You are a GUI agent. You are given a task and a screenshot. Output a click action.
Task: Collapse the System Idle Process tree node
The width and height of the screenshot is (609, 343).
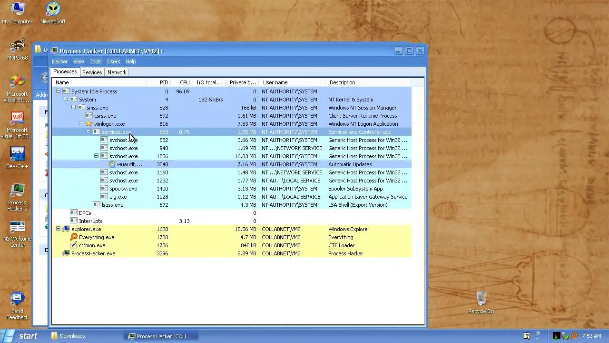tap(58, 91)
